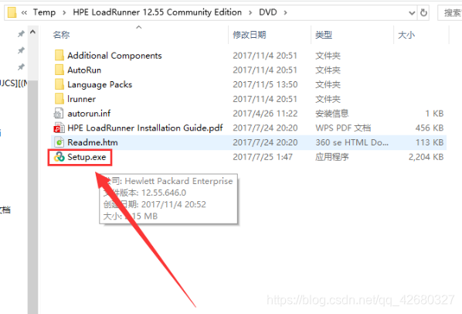The height and width of the screenshot is (314, 462).
Task: Sort by the 类型 column header
Action: 324,35
